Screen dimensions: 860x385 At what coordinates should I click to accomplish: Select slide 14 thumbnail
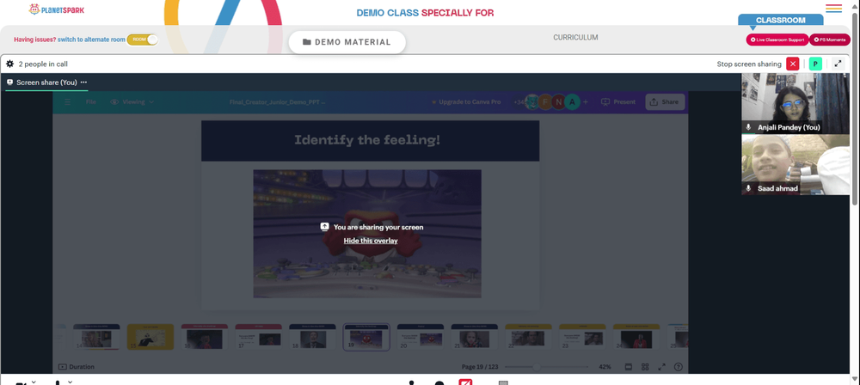click(96, 337)
